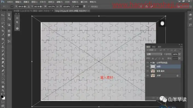Image resolution: width=193 pixels, height=108 pixels.
Task: Hide the 山羊早读成品 group layer
Action: [x=148, y=63]
